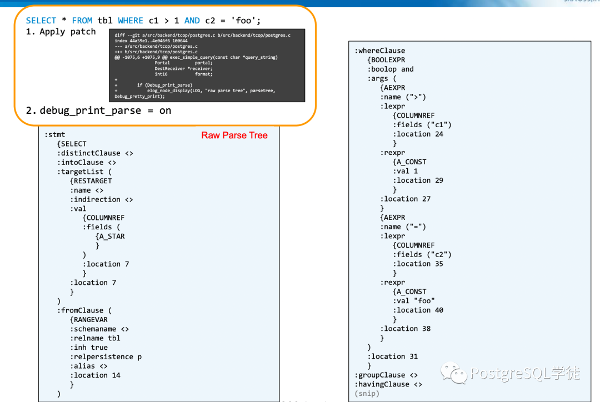600x402 pixels.
Task: Click the ":schemaname <>" line
Action: coord(99,329)
